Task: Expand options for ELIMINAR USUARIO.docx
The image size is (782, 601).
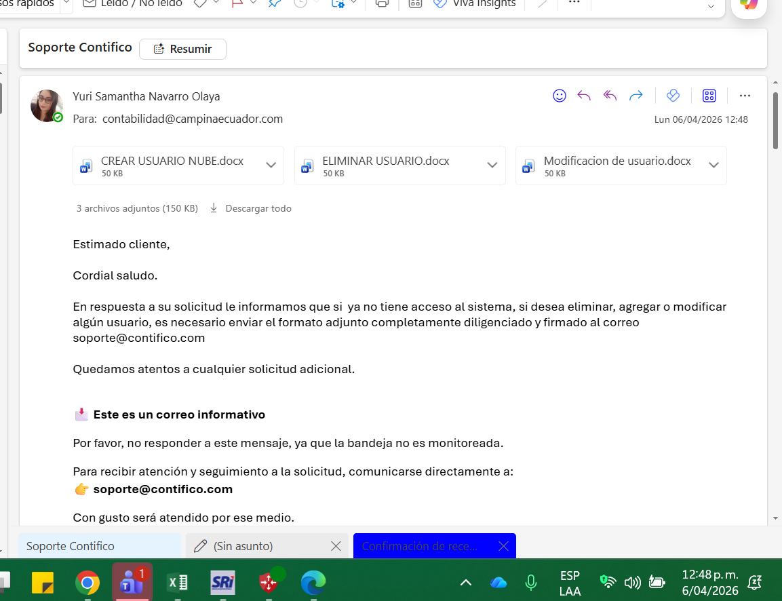Action: pyautogui.click(x=492, y=165)
